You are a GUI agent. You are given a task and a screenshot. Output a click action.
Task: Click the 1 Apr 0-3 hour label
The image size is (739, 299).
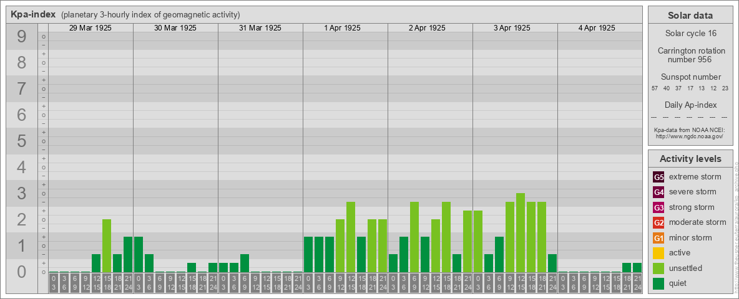(308, 284)
